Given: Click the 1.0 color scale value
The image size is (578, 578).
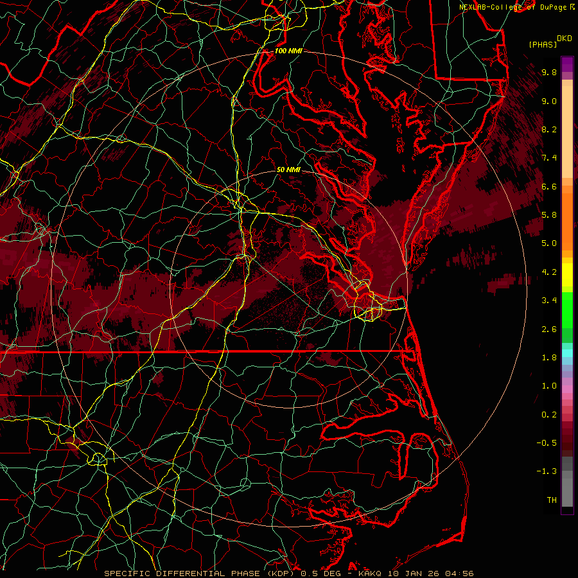Looking at the screenshot, I should tap(549, 386).
